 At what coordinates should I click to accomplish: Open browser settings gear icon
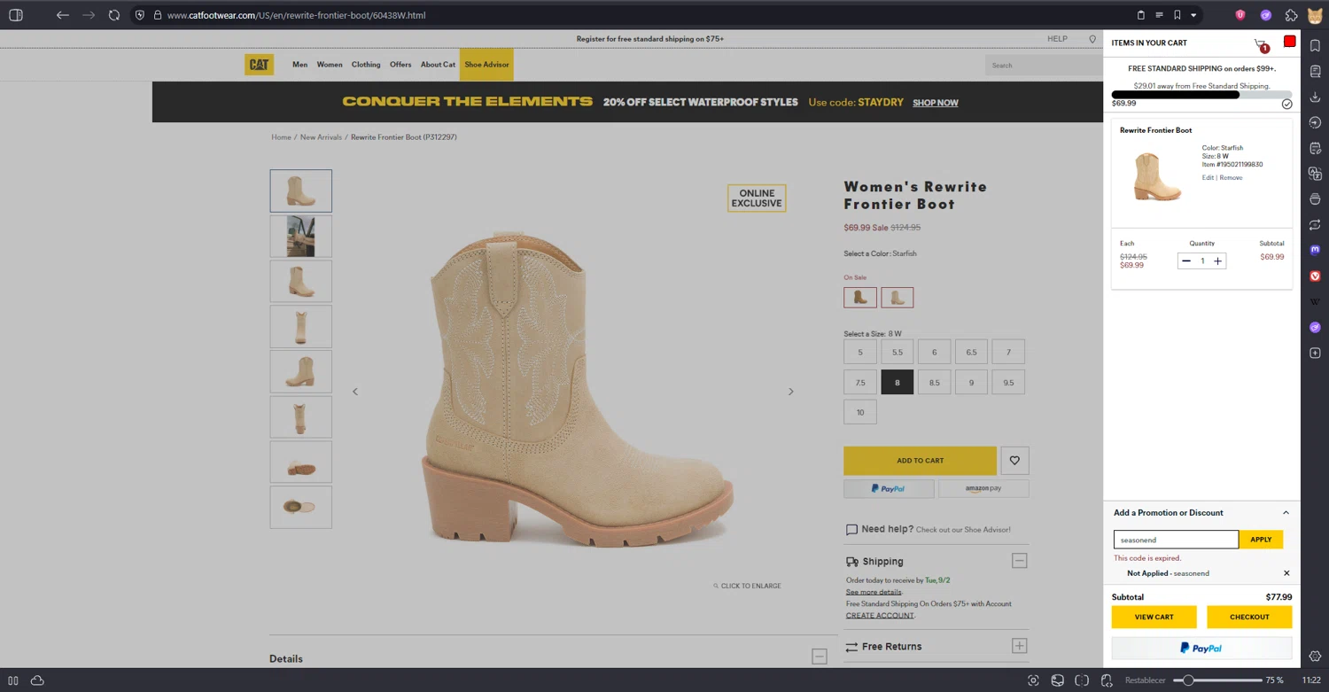point(1316,657)
